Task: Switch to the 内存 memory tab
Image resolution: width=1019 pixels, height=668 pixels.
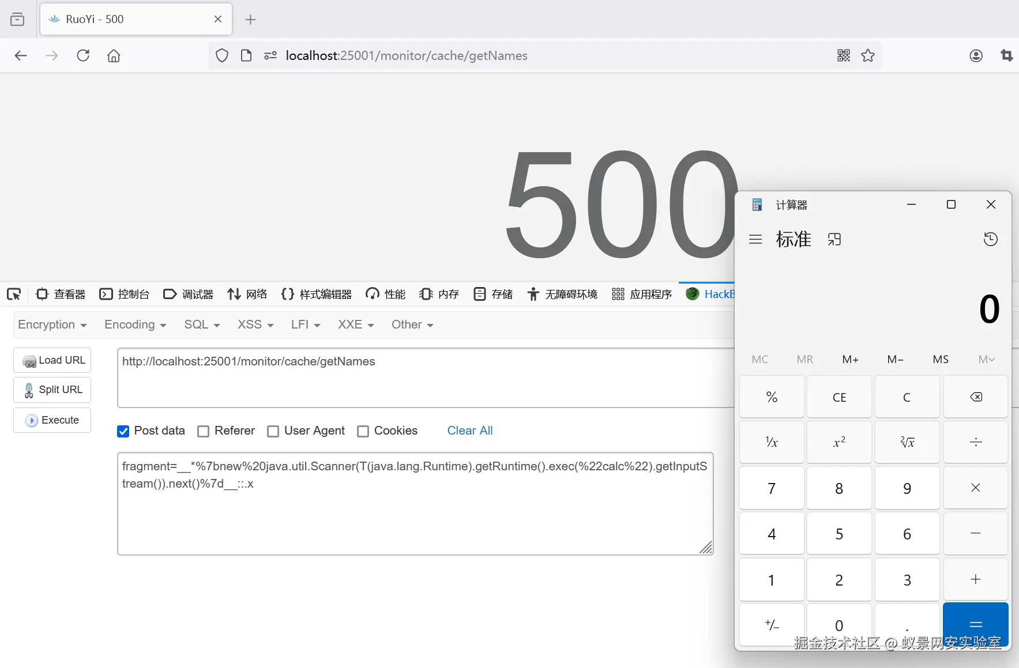Action: [x=439, y=295]
